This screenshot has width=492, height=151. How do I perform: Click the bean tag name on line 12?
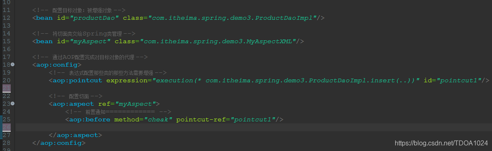coord(44,18)
